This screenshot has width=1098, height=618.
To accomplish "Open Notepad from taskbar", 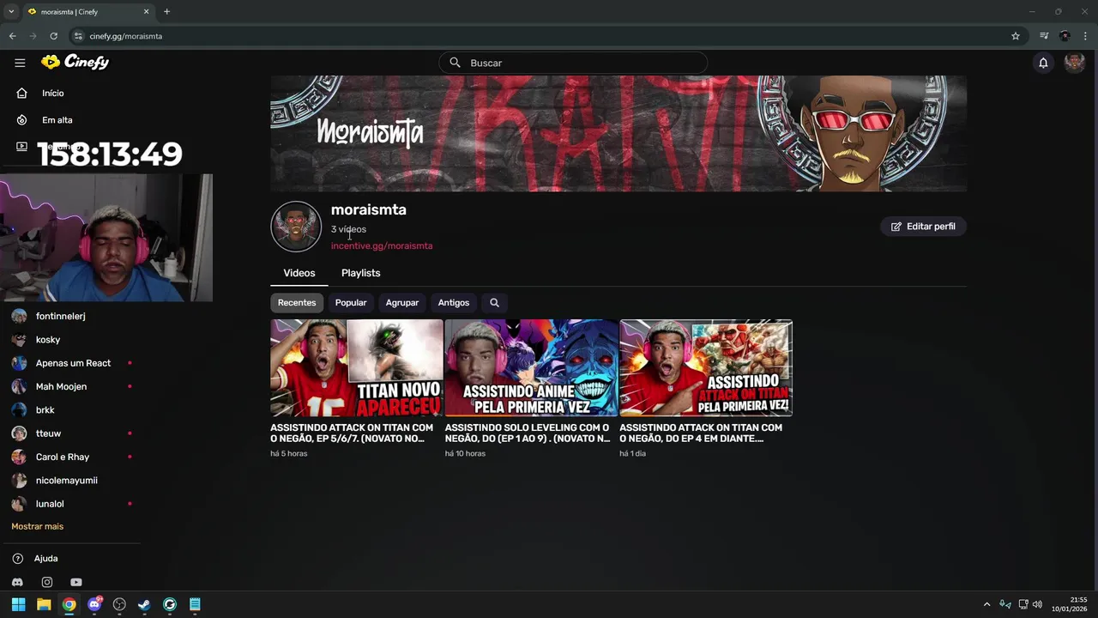I will click(x=195, y=604).
